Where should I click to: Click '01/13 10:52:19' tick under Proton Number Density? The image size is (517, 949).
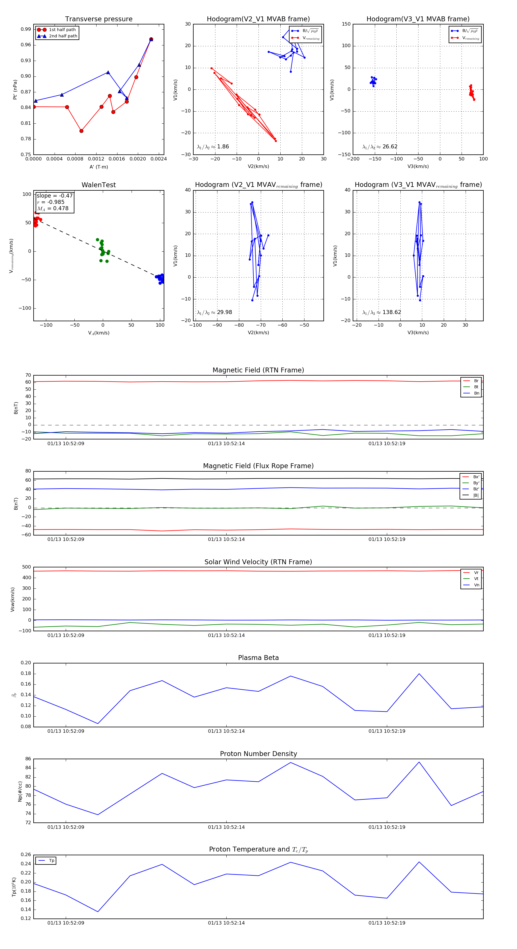[x=387, y=827]
